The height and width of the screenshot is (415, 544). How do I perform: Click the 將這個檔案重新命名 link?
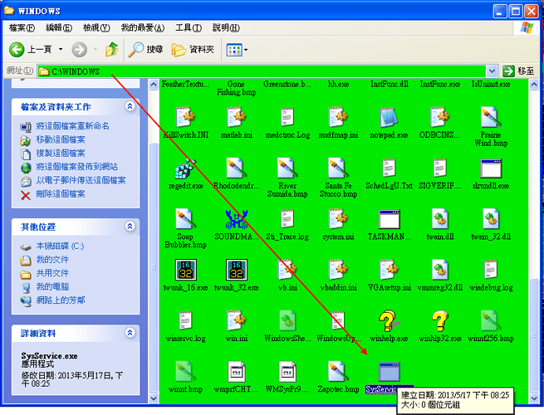(x=72, y=126)
